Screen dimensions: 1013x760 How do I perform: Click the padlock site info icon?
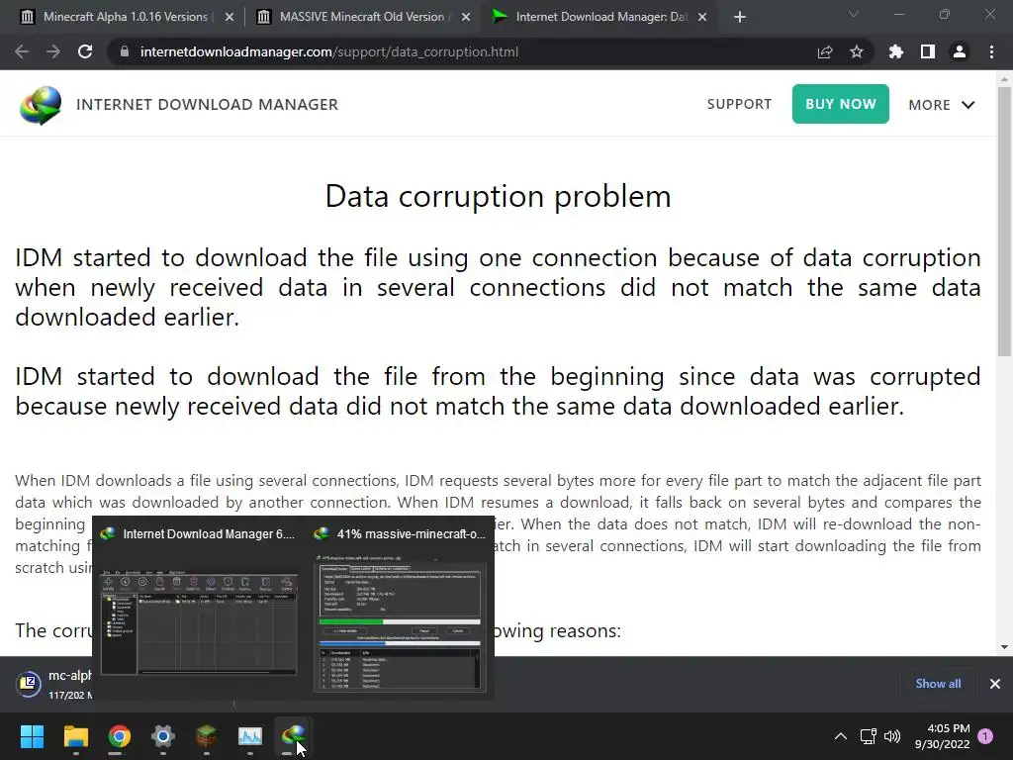(x=125, y=51)
